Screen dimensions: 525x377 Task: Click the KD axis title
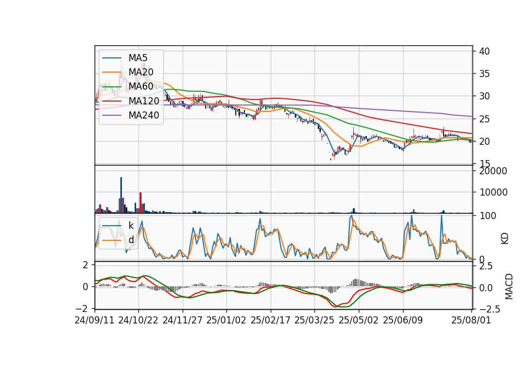tap(505, 238)
